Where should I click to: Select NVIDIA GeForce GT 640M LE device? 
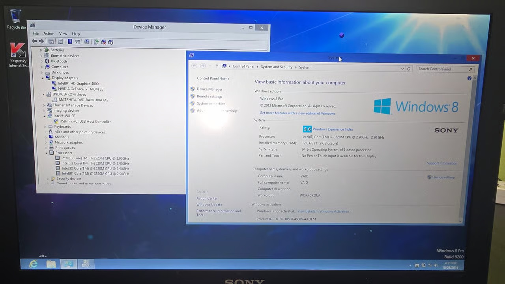pos(80,89)
